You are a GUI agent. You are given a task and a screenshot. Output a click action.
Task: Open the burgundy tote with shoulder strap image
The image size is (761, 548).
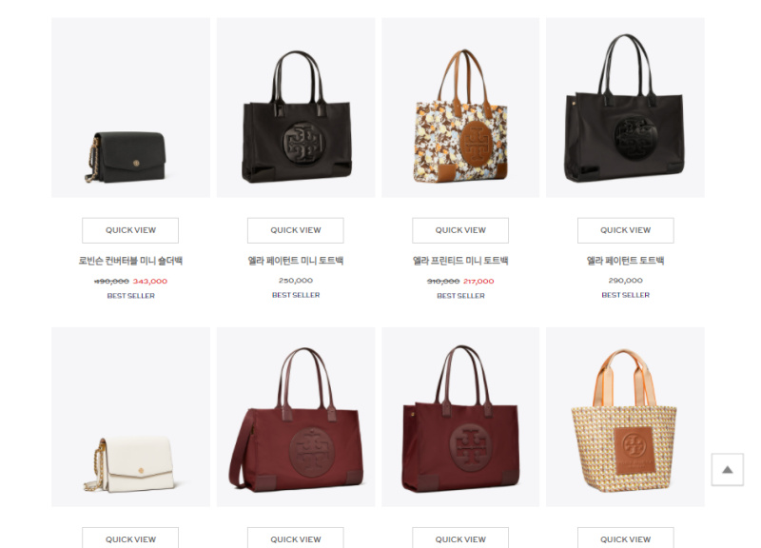click(x=296, y=417)
